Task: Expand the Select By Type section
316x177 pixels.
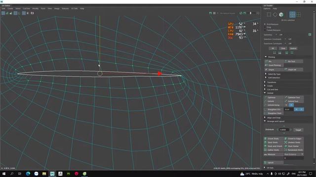Action: click(266, 74)
